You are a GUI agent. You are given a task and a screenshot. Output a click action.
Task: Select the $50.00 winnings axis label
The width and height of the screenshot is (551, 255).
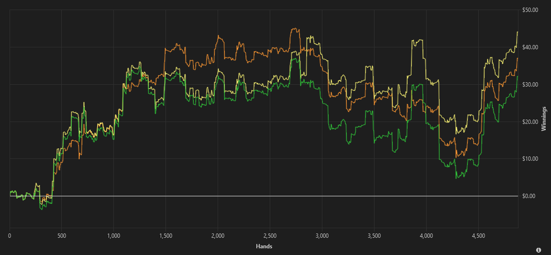click(530, 10)
